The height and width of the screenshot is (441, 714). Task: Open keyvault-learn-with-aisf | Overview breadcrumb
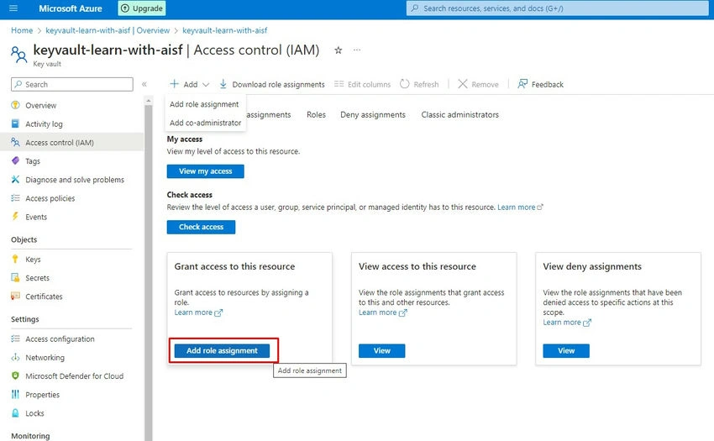click(x=108, y=30)
